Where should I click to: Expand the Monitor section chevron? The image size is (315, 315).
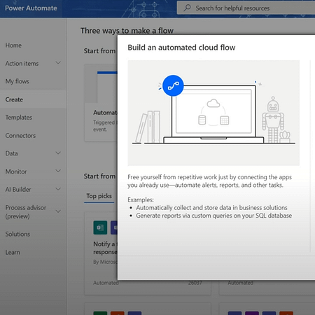coord(58,171)
